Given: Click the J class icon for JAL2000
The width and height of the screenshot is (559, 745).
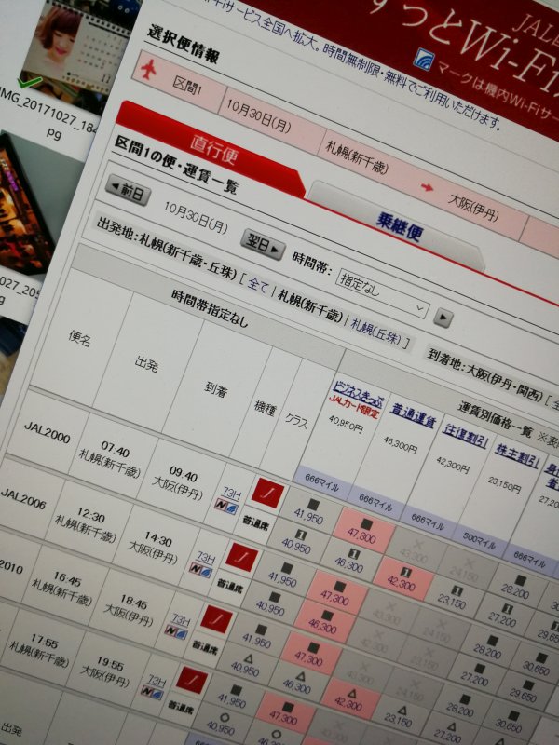Looking at the screenshot, I should [267, 494].
